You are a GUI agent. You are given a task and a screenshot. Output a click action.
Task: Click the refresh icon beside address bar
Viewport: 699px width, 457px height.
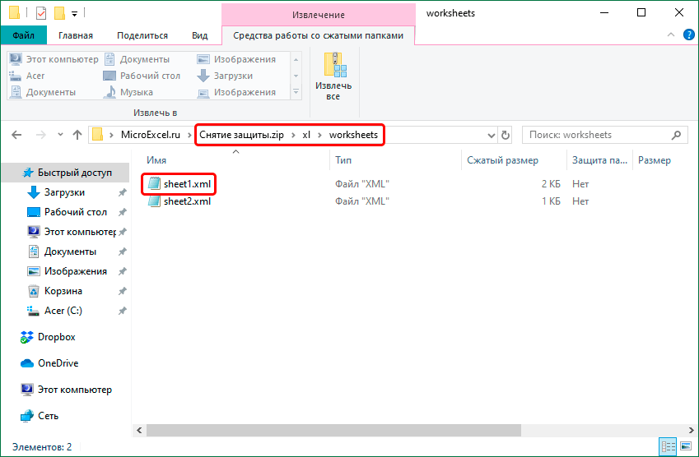click(506, 135)
